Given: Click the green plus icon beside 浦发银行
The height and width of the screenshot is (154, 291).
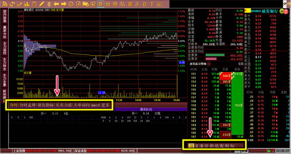Looking at the screenshot, I should tap(281, 11).
